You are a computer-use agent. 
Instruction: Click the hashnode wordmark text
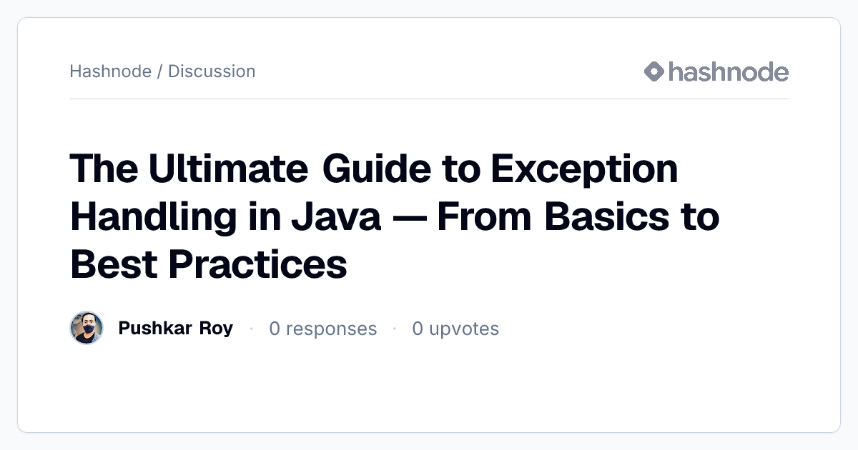(729, 71)
